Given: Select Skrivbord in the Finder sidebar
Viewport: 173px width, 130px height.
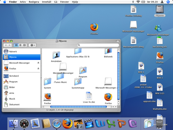Looking at the screenshot, I should tap(21, 76).
